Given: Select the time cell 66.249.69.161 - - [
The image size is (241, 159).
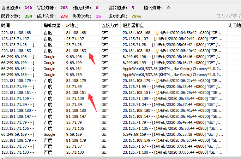Looking at the screenshot, I should (x=18, y=69).
